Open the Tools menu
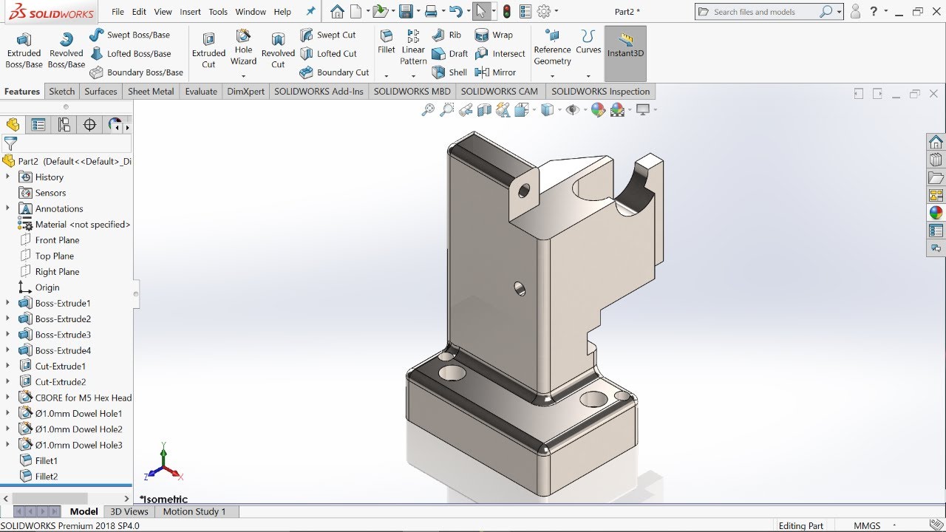The image size is (946, 532). [218, 12]
